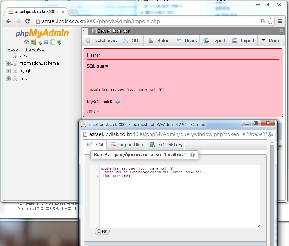289x246 pixels.
Task: Select the SQL tab in query window
Action: pyautogui.click(x=96, y=145)
